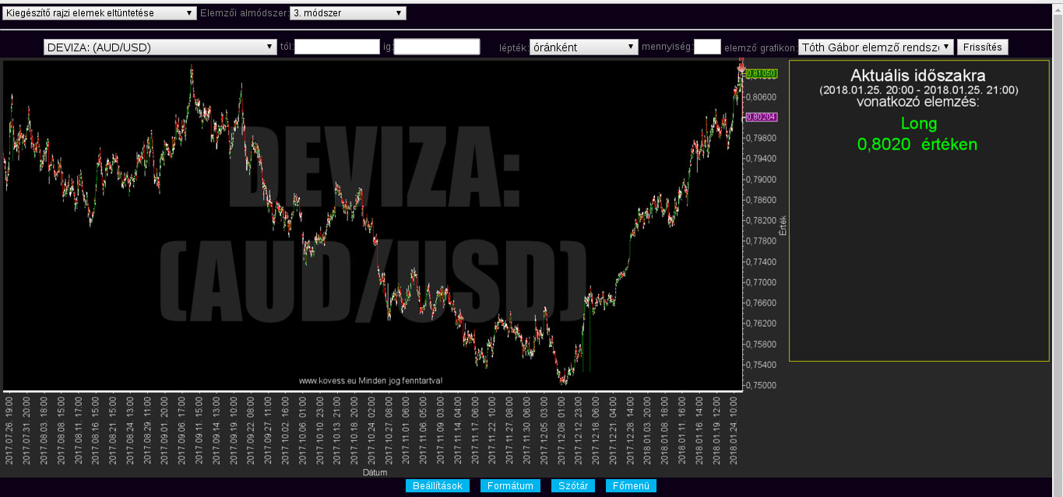
Task: Click the green 0,81050 price tag
Action: click(760, 74)
